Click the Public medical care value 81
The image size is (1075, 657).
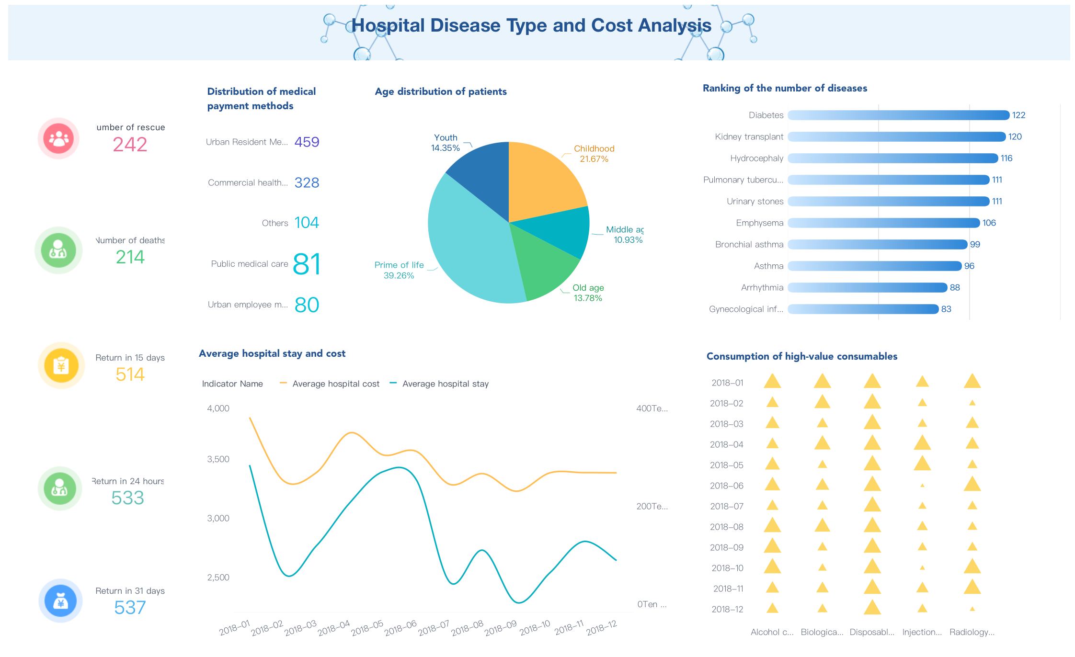(307, 264)
